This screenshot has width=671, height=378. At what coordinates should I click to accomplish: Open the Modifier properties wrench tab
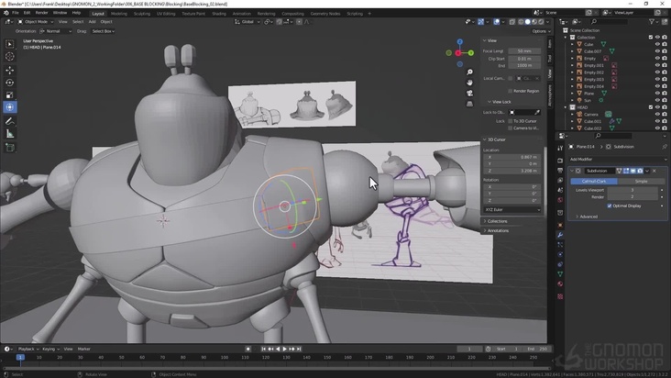(560, 235)
